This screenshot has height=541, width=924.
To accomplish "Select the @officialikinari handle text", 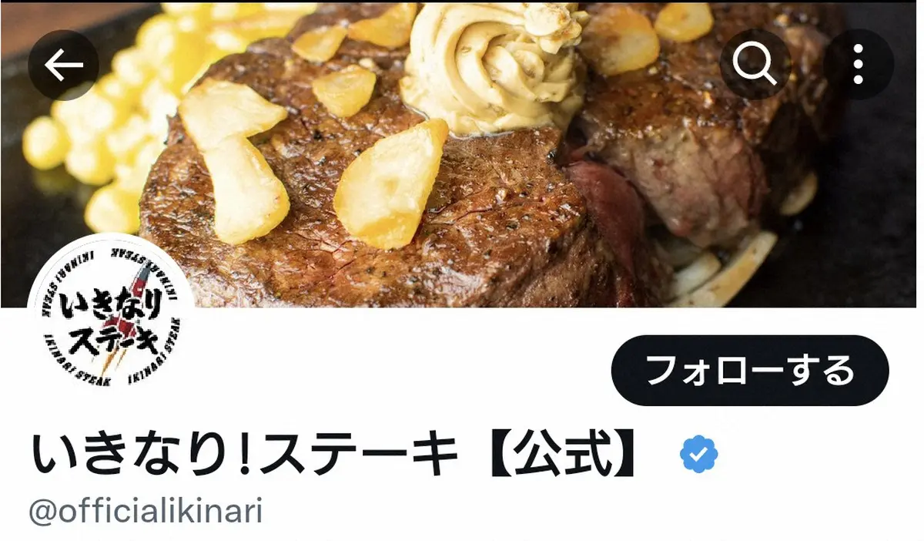I will (146, 512).
